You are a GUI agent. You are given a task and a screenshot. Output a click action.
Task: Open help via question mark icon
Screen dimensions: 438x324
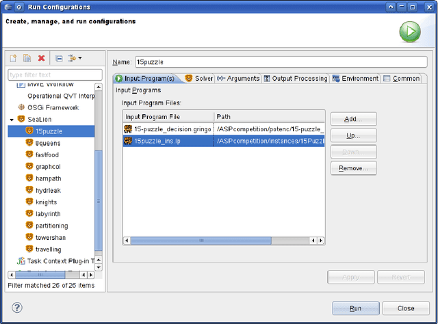(17, 308)
